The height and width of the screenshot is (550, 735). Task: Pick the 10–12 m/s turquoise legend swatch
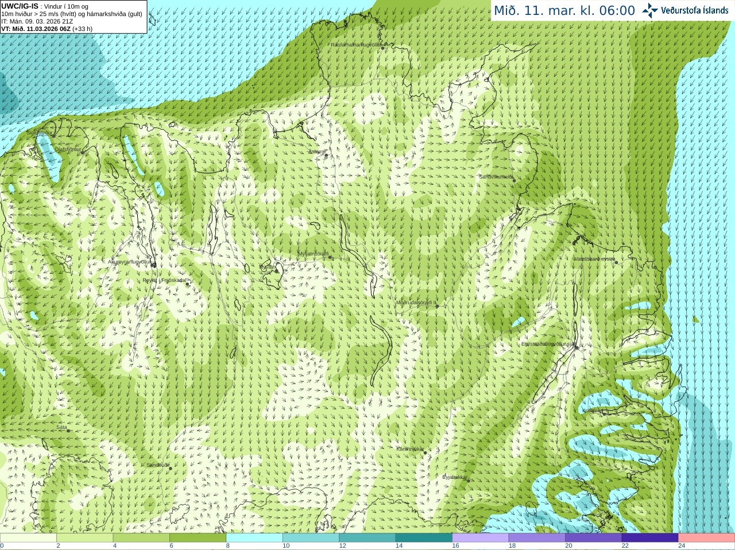[x=311, y=538]
